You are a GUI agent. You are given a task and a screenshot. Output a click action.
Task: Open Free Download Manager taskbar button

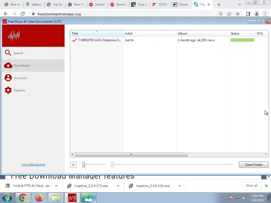click(x=88, y=198)
